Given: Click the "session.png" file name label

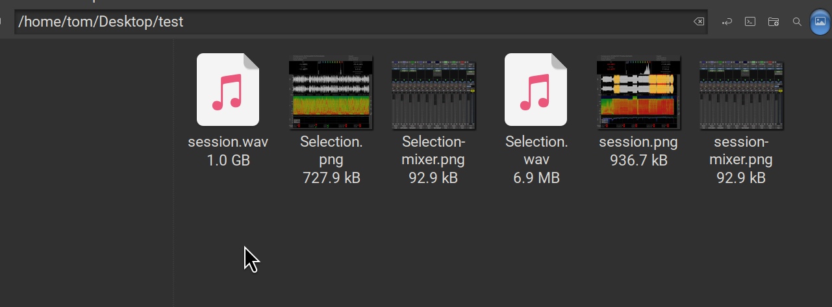Looking at the screenshot, I should coord(638,142).
